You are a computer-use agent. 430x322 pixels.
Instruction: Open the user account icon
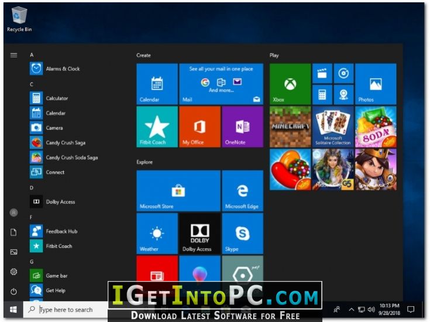(x=13, y=213)
